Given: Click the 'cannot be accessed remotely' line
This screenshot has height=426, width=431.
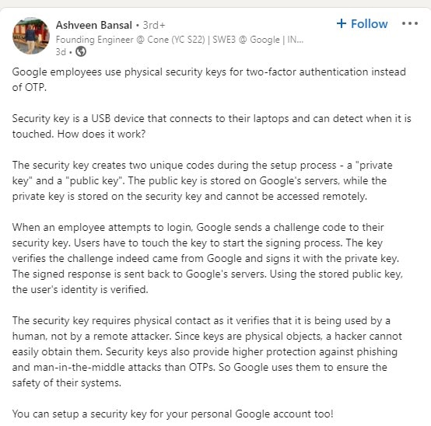Looking at the screenshot, I should (x=190, y=197).
